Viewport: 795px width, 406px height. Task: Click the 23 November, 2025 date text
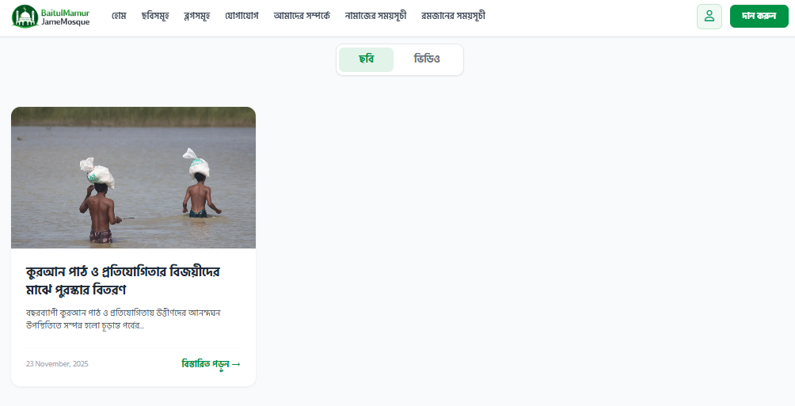pos(57,364)
